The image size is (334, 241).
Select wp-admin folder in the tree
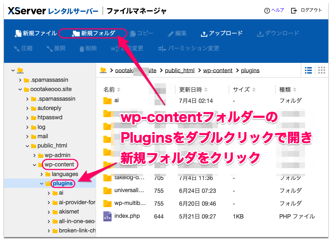coord(57,155)
